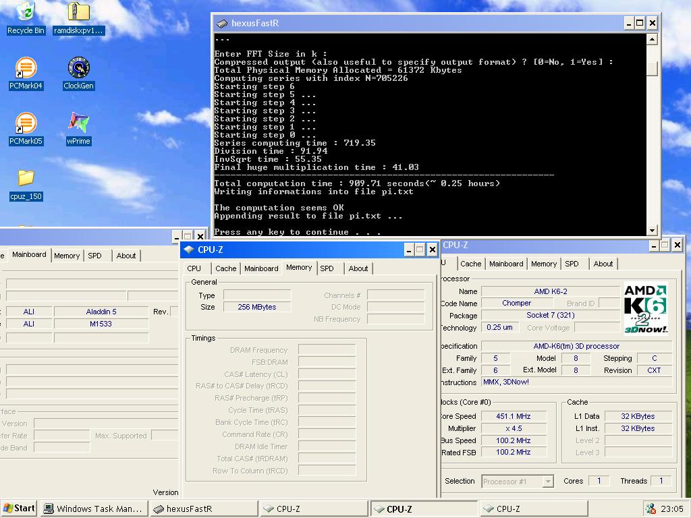Click the 'Press any key to continue' line
The height and width of the screenshot is (518, 691).
pos(297,232)
